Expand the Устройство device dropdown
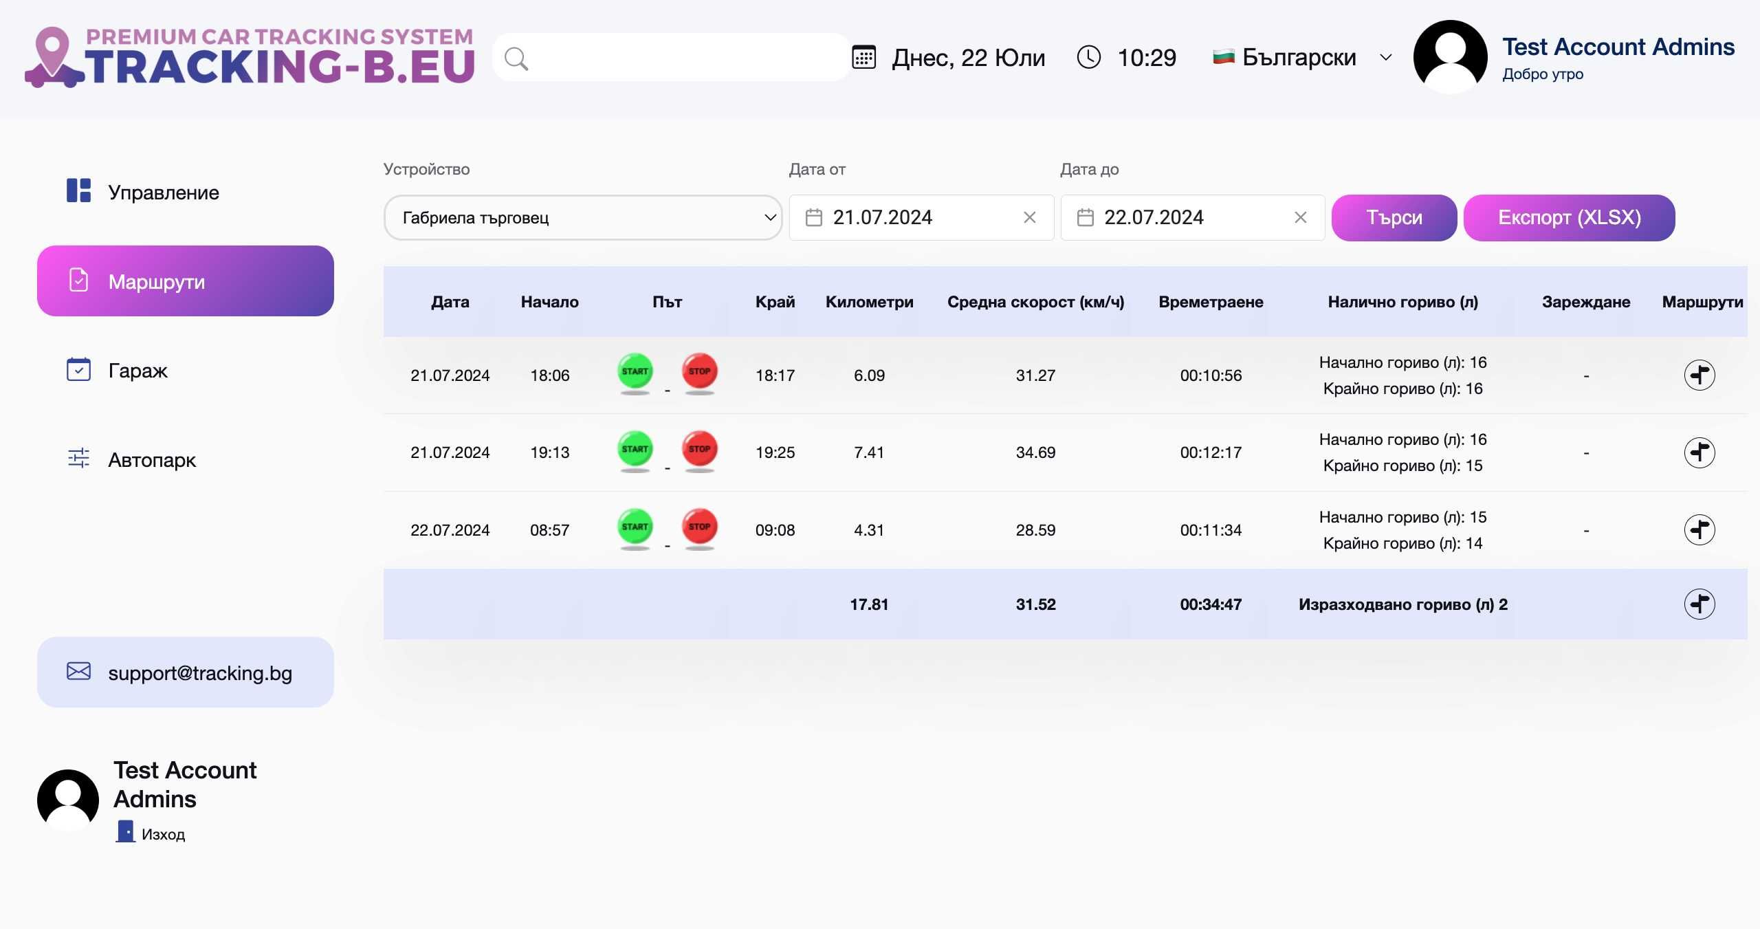This screenshot has height=929, width=1760. click(x=582, y=218)
